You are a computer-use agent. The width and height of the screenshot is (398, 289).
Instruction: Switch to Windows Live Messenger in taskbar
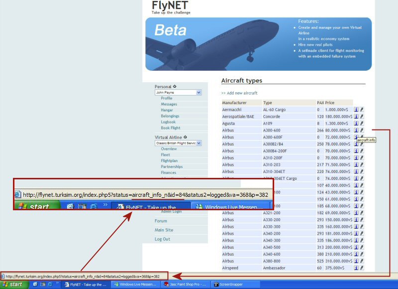coord(135,285)
